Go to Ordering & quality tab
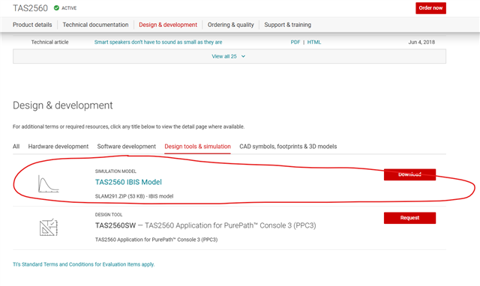Screen dimensions: 480x286 pyautogui.click(x=231, y=25)
